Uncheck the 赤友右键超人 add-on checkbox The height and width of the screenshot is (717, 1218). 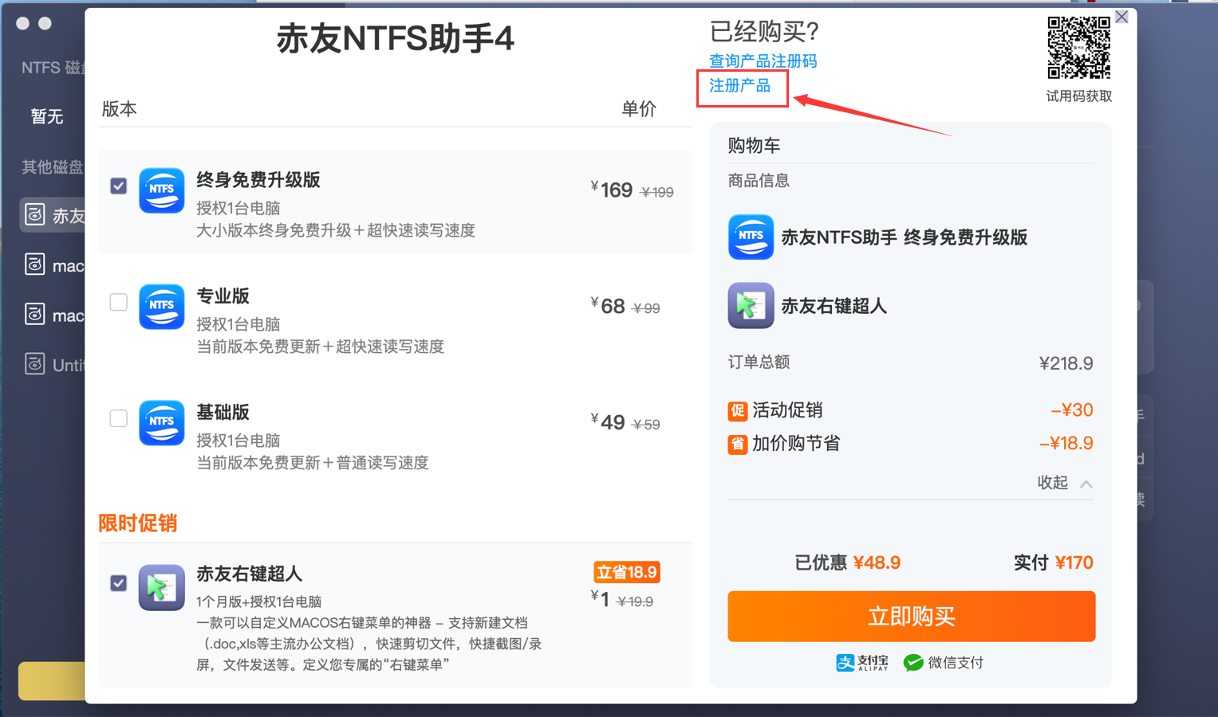119,583
